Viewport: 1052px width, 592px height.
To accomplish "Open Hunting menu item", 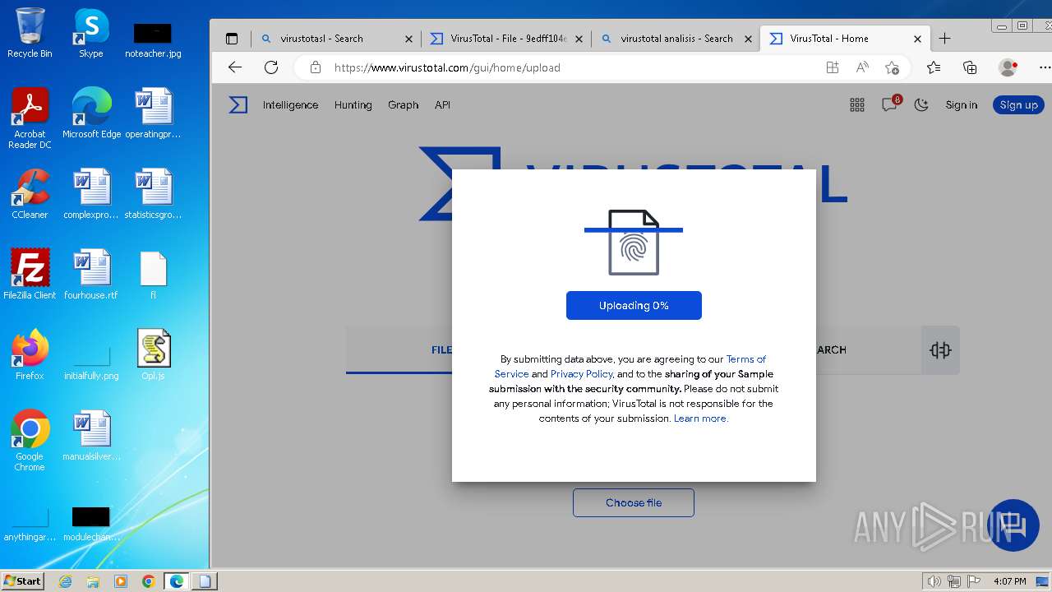I will pos(353,104).
